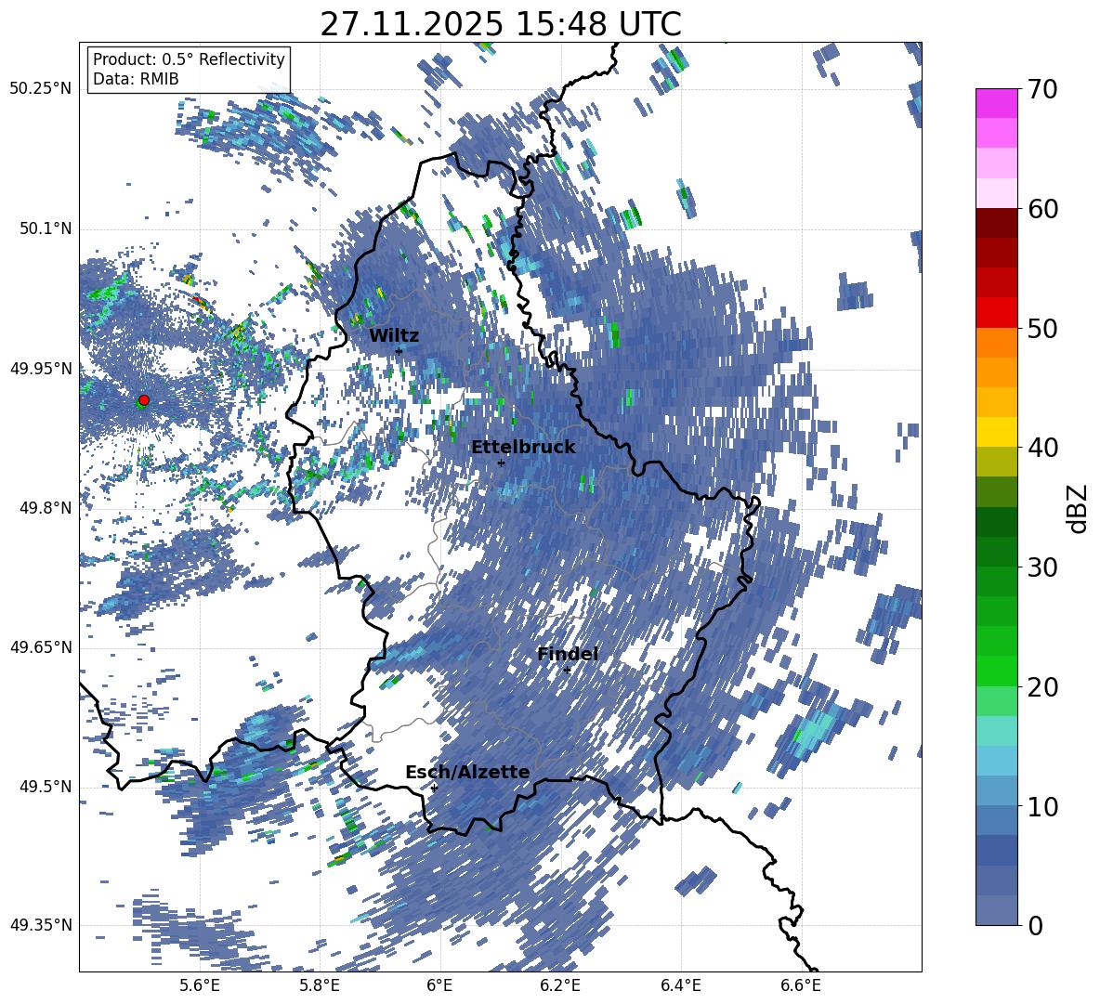
Task: Click the 50.1°N latitude label
Action: coord(45,228)
